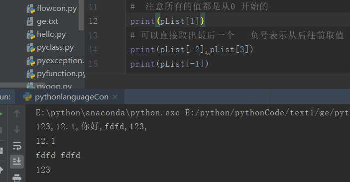350x182 pixels.
Task: Click line number 12 in gutter
Action: pos(93,21)
